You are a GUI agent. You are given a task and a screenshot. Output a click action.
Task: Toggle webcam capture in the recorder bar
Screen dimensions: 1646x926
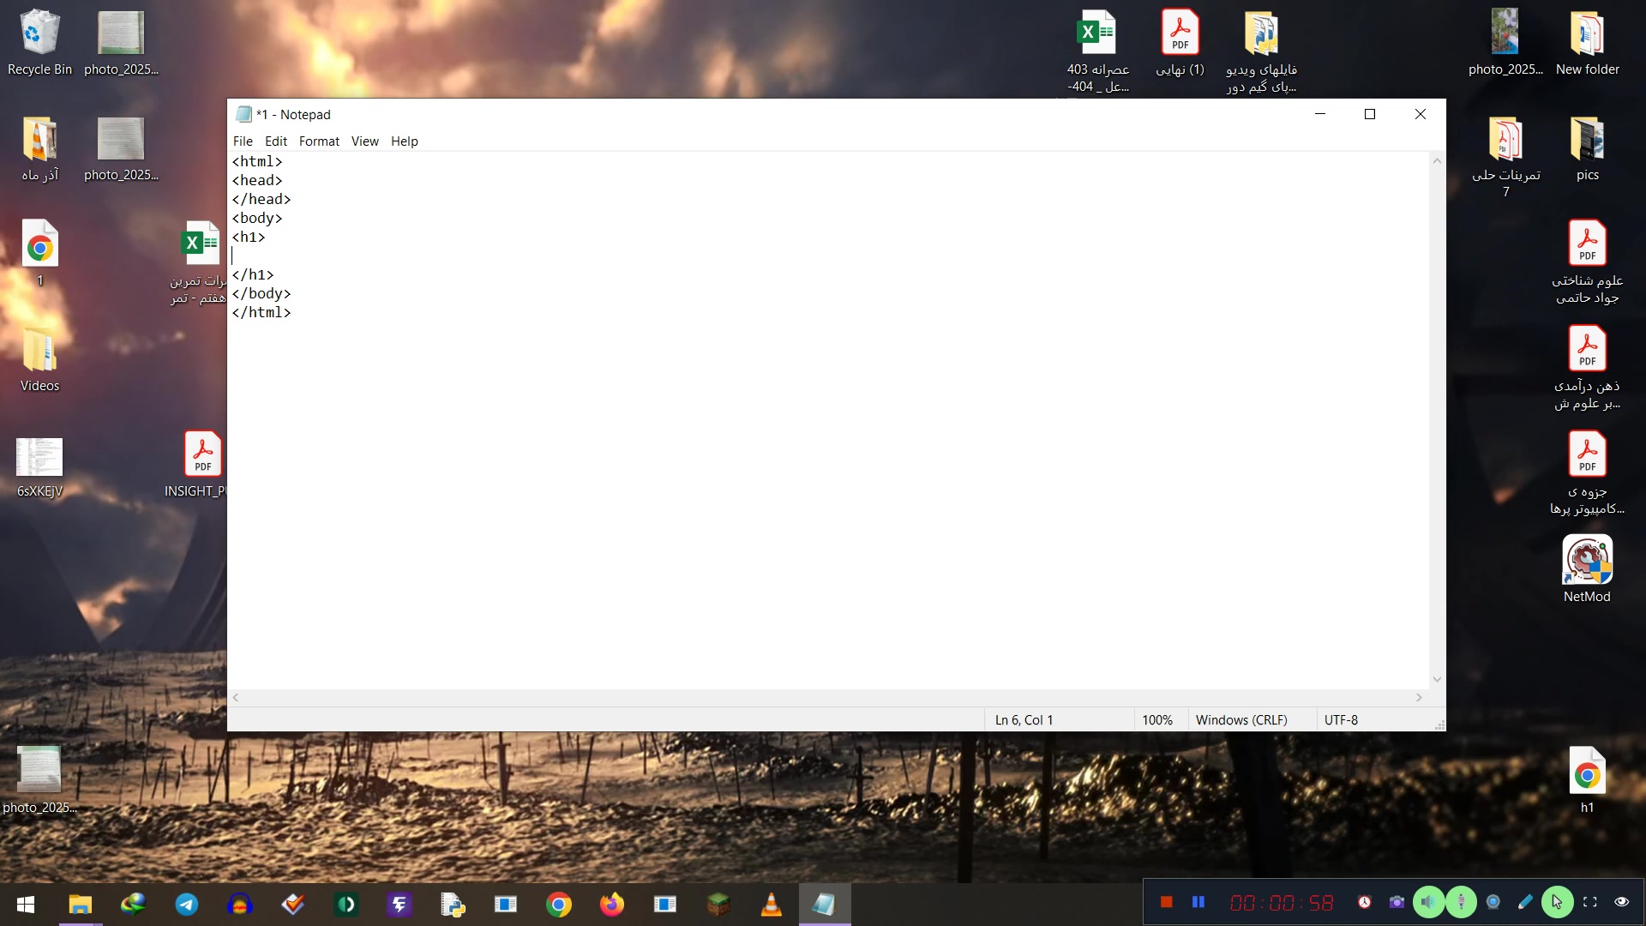[1493, 902]
